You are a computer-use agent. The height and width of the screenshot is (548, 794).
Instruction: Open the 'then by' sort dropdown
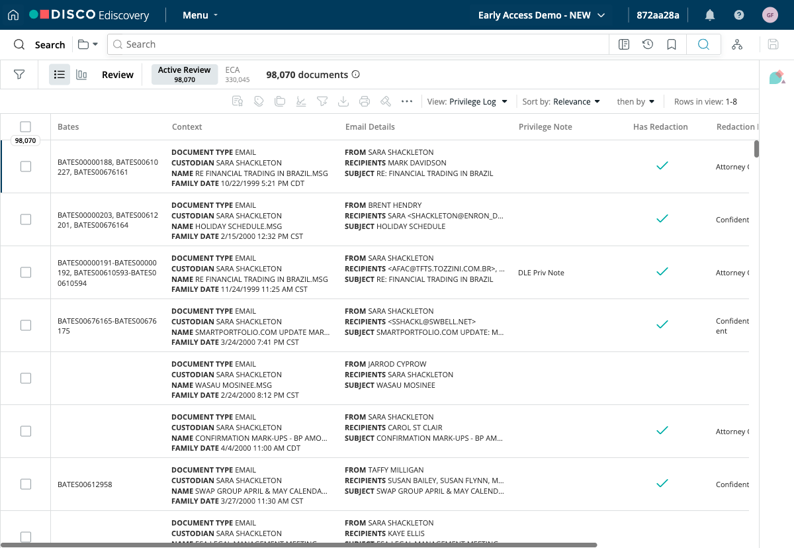pos(636,101)
